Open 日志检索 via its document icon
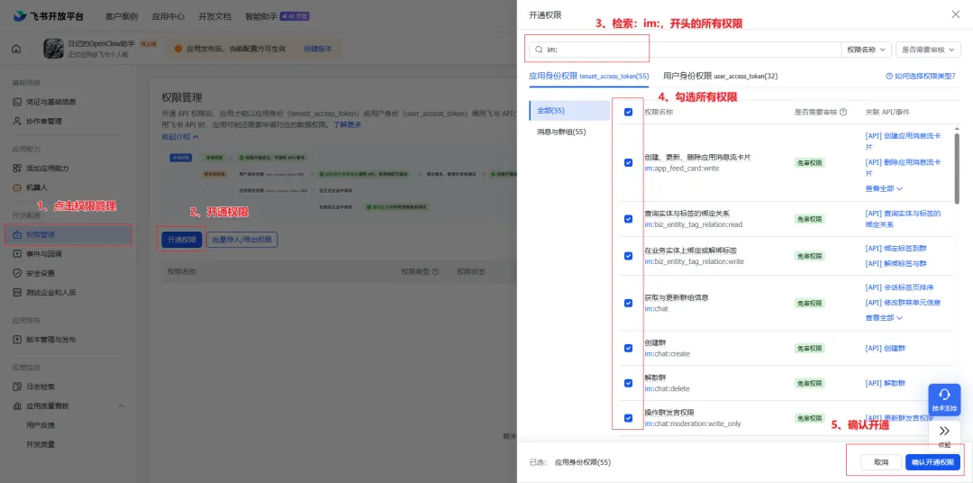 click(x=17, y=387)
